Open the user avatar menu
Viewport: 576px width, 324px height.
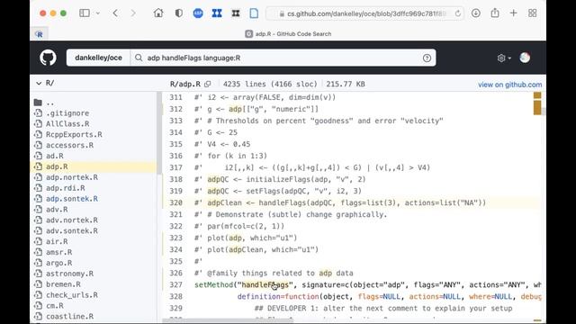click(x=525, y=58)
